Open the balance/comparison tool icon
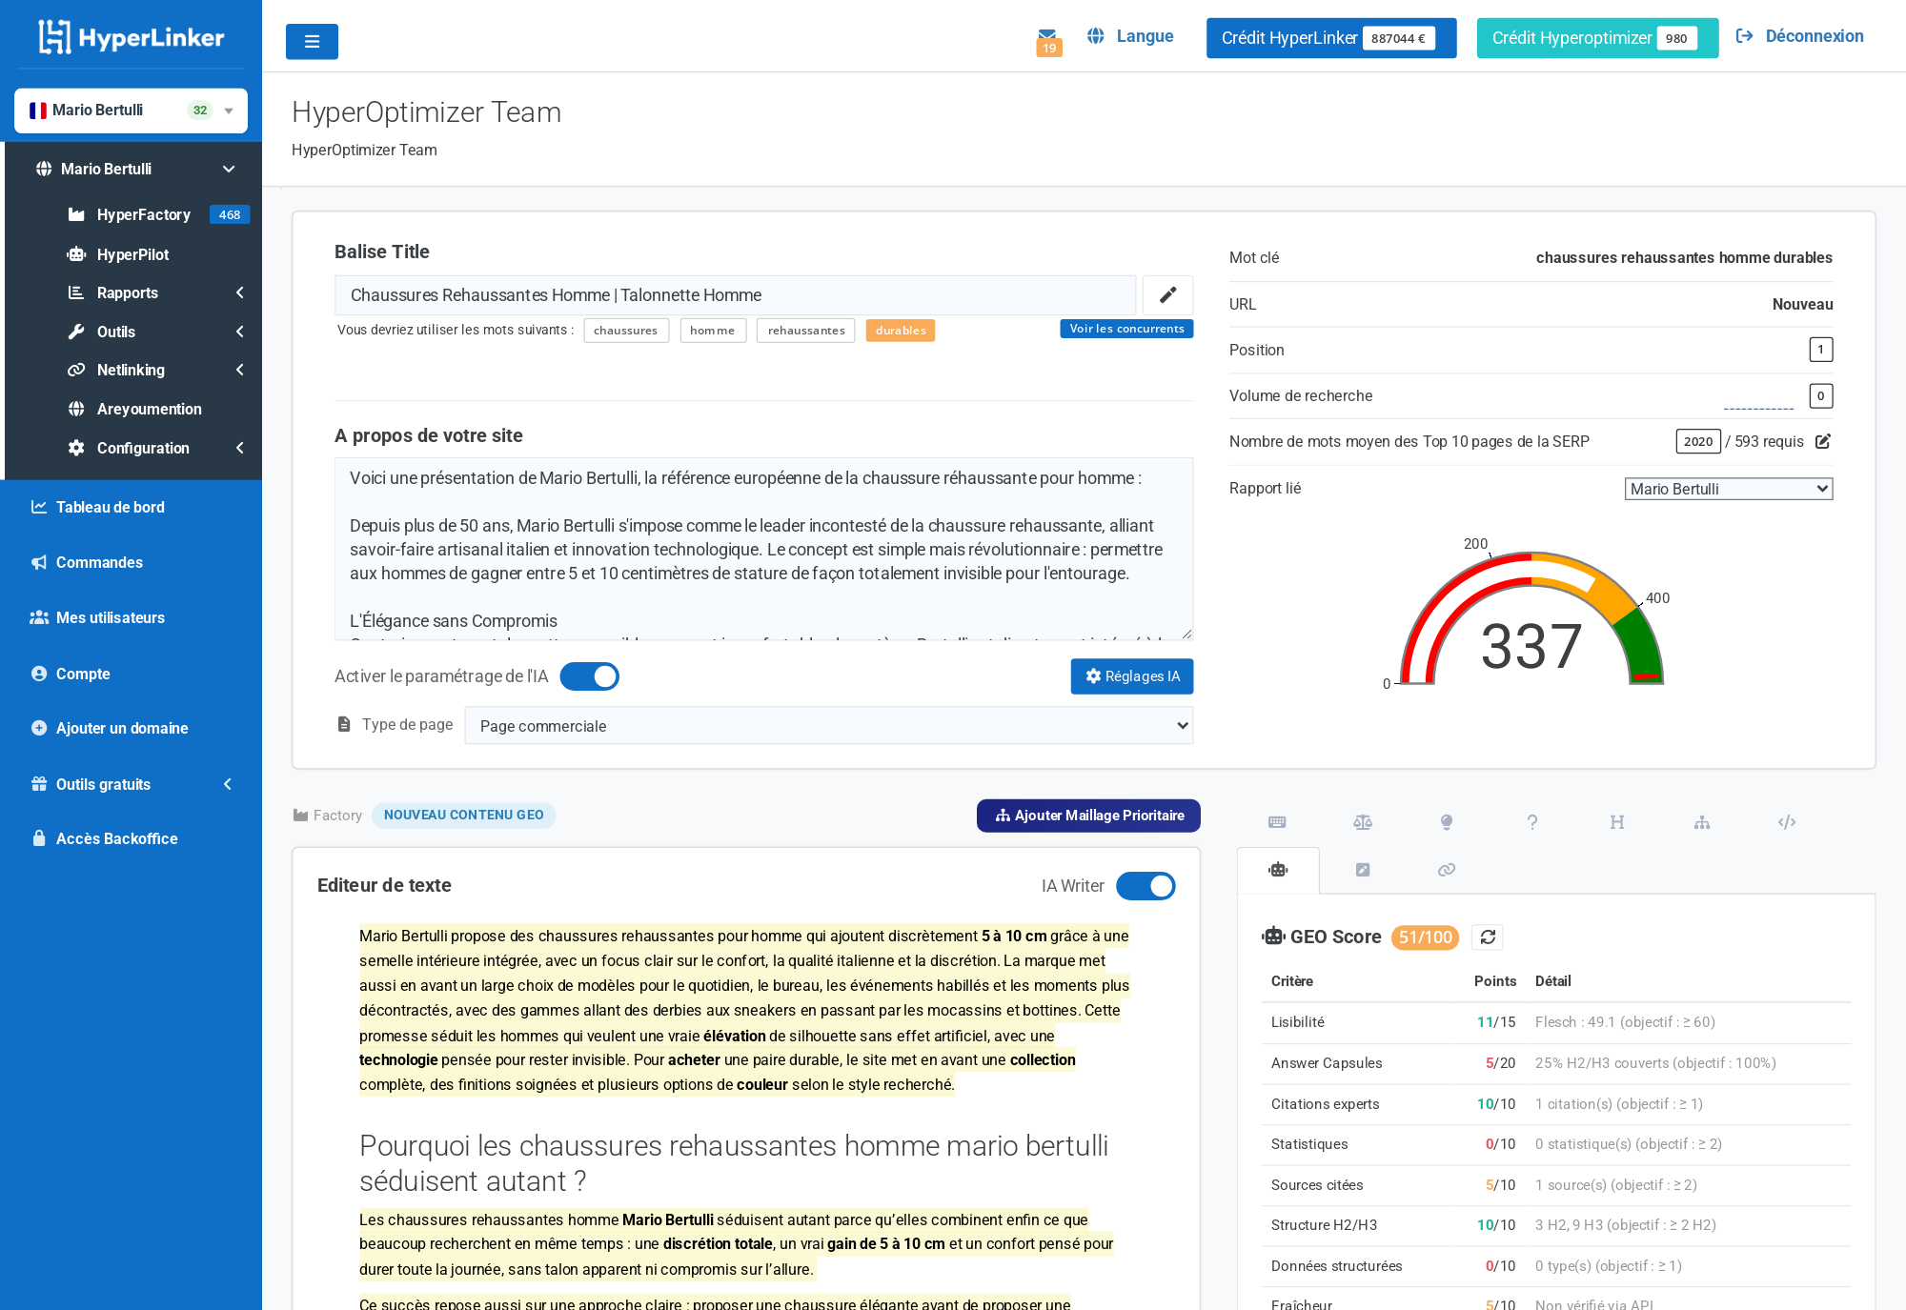The width and height of the screenshot is (1906, 1310). pyautogui.click(x=1363, y=821)
